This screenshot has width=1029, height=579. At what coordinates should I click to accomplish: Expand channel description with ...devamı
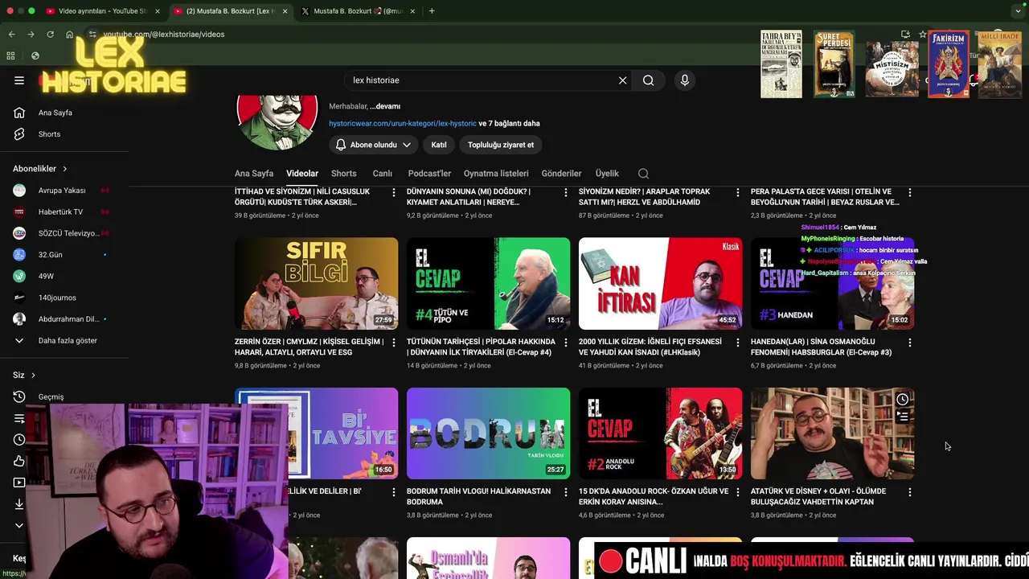pos(385,106)
